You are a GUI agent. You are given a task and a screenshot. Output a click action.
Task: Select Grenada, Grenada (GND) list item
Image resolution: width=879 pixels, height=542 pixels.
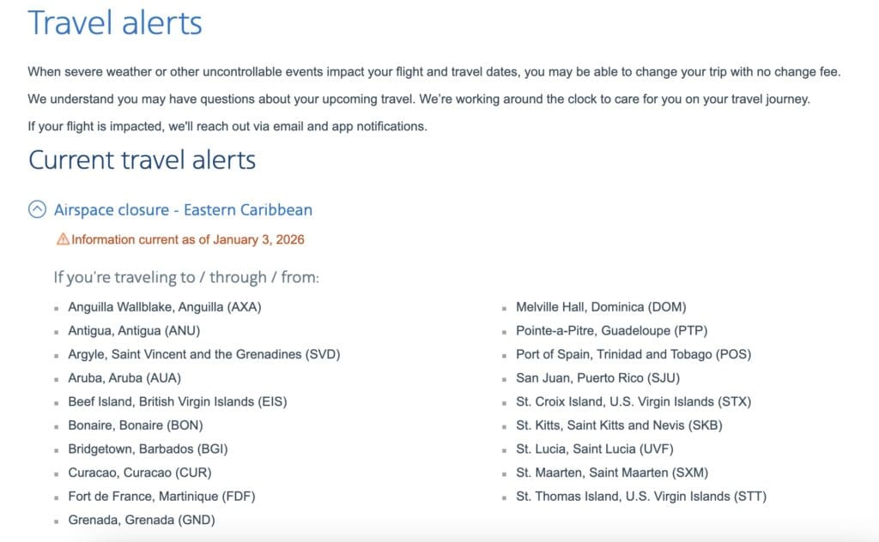[142, 520]
